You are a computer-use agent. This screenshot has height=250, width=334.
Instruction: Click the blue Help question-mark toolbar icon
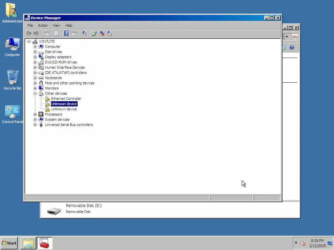(x=66, y=34)
